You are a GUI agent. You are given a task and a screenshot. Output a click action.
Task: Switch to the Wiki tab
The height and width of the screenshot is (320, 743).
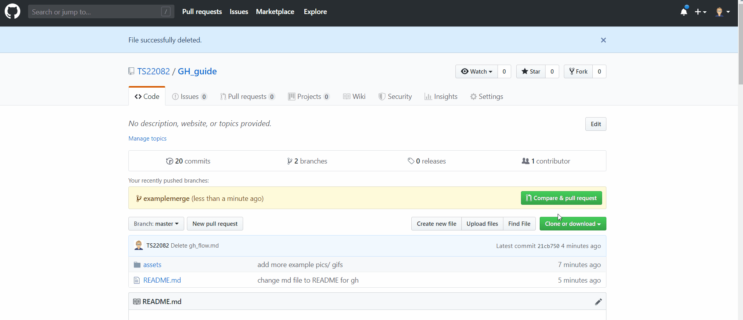tap(354, 96)
